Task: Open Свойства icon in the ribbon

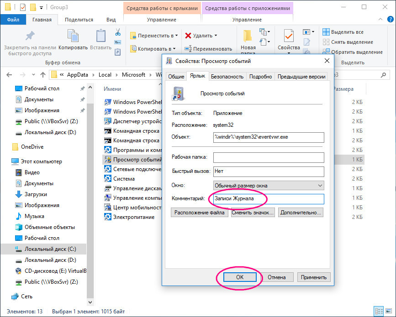Action: (289, 36)
